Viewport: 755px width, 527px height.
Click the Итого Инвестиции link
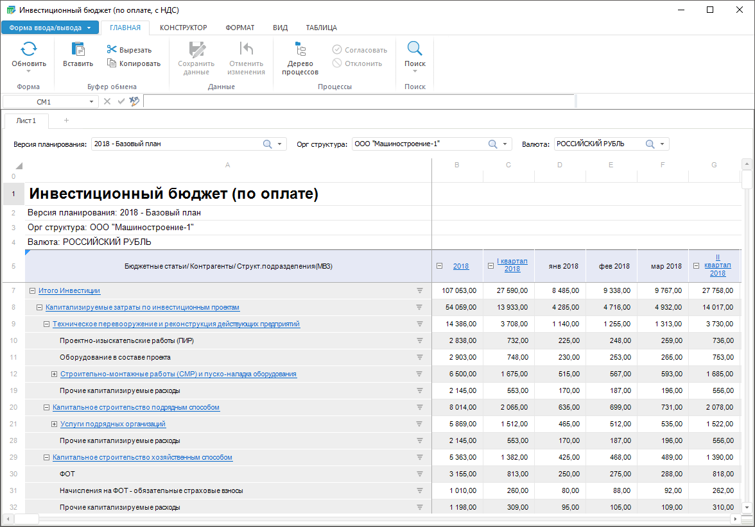69,290
